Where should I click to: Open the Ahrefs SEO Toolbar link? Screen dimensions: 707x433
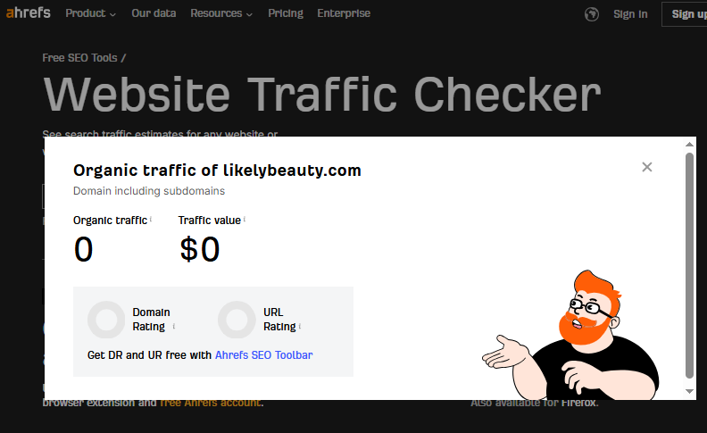pos(263,355)
